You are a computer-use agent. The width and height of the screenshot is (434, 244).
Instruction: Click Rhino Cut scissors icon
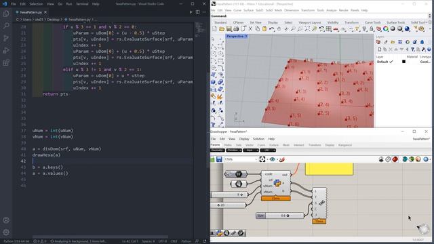click(x=250, y=28)
